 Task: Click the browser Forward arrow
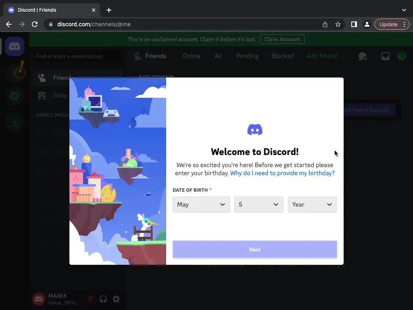[x=22, y=24]
